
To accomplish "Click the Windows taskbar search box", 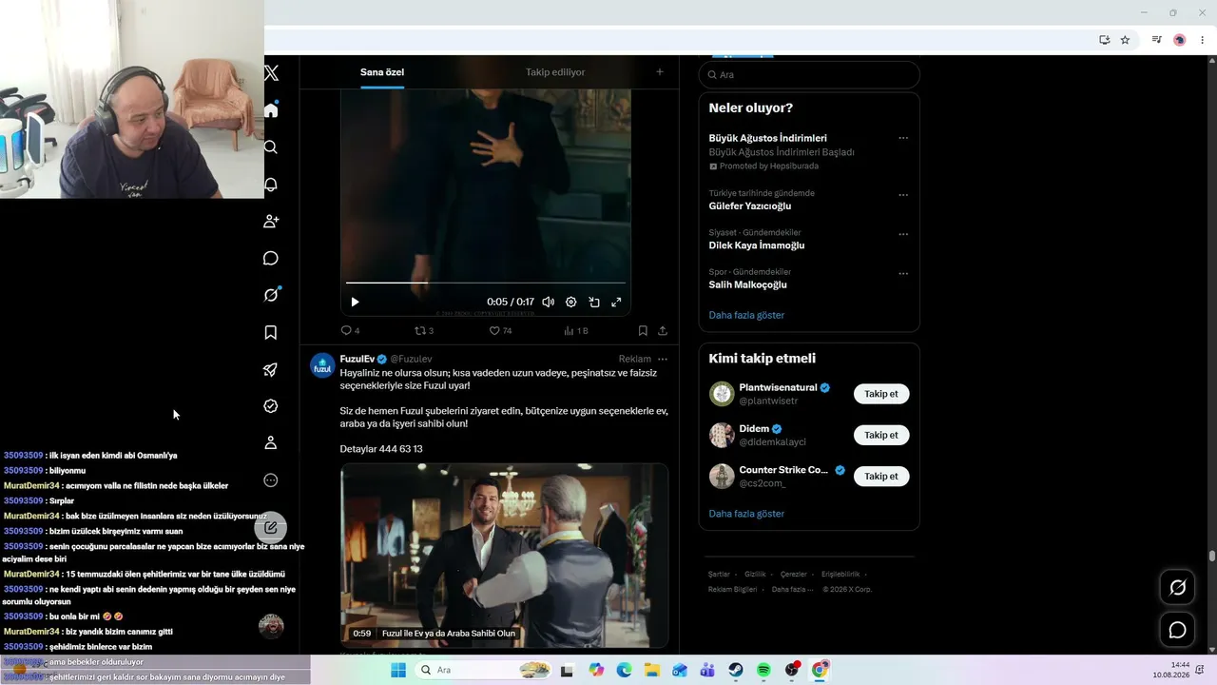I will pyautogui.click(x=482, y=670).
